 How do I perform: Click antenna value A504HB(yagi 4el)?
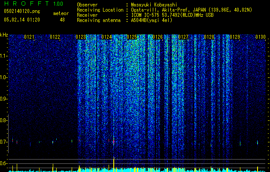point(152,20)
